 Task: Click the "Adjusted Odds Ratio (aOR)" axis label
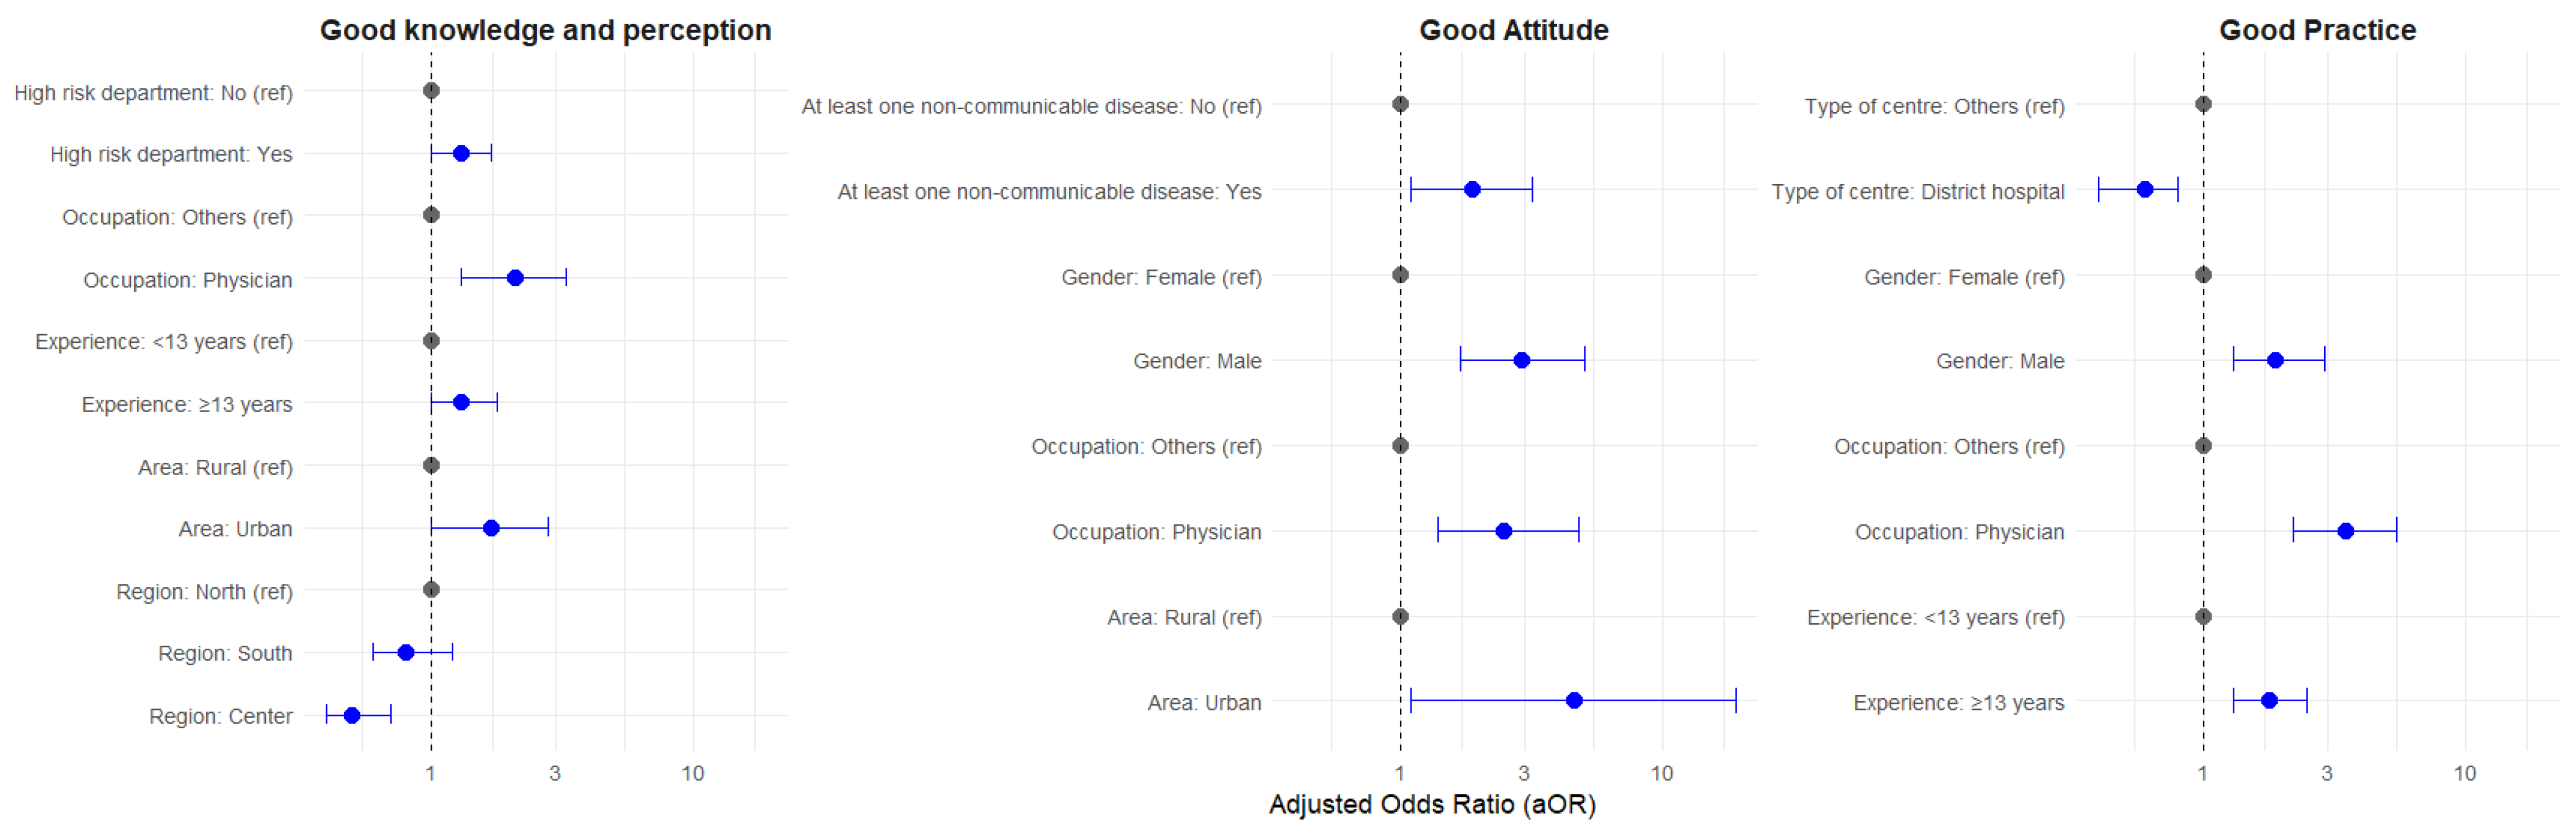(x=1431, y=804)
